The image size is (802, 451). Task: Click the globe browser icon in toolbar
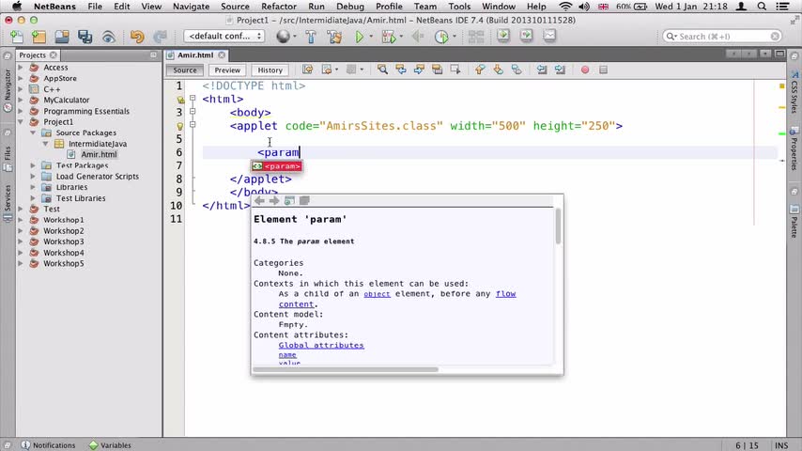[283, 37]
